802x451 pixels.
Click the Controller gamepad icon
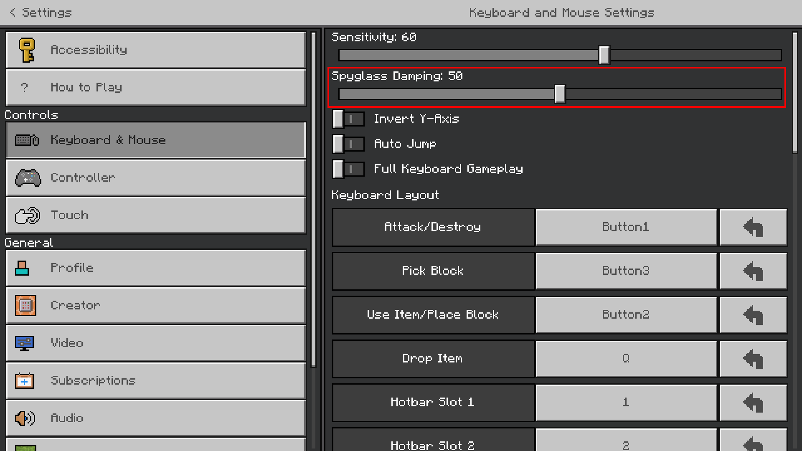click(x=28, y=178)
